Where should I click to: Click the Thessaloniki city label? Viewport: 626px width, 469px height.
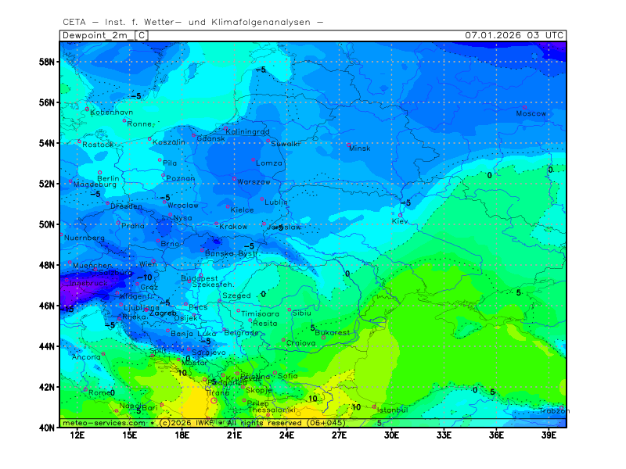(272, 410)
